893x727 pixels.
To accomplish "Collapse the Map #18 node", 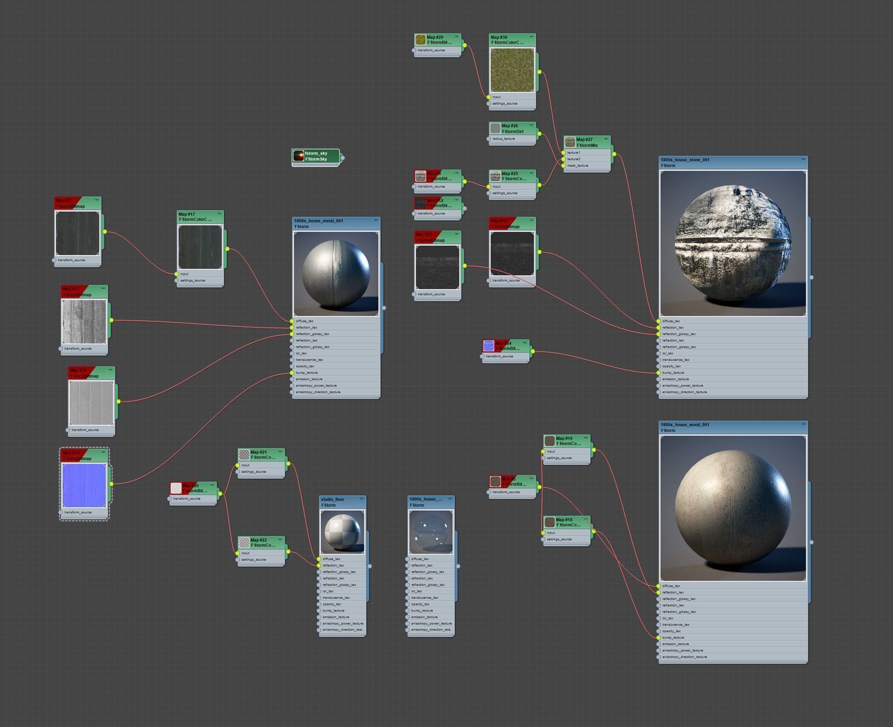I will [586, 519].
